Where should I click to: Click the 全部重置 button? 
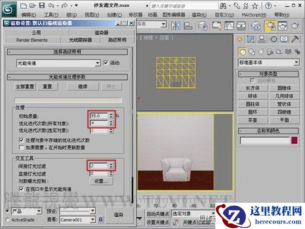pyautogui.click(x=25, y=87)
